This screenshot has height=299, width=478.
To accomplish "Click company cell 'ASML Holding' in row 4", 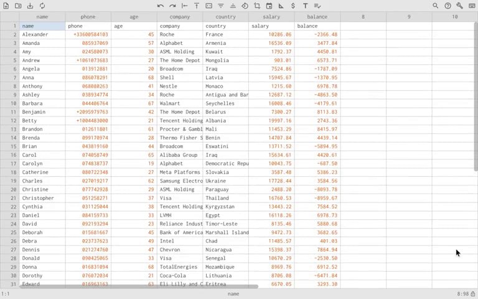I will coord(180,52).
